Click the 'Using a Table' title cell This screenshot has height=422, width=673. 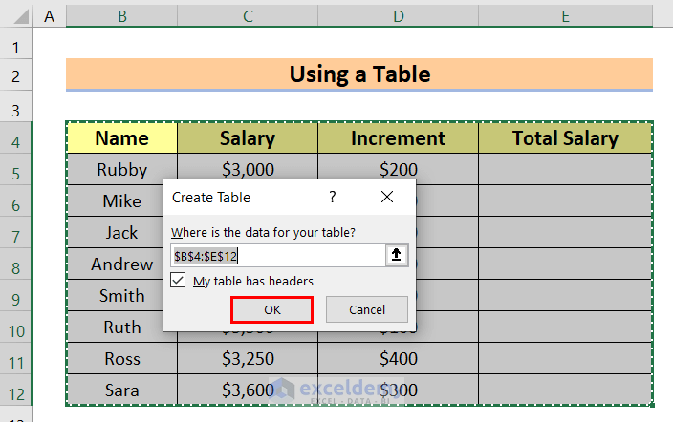pos(359,74)
